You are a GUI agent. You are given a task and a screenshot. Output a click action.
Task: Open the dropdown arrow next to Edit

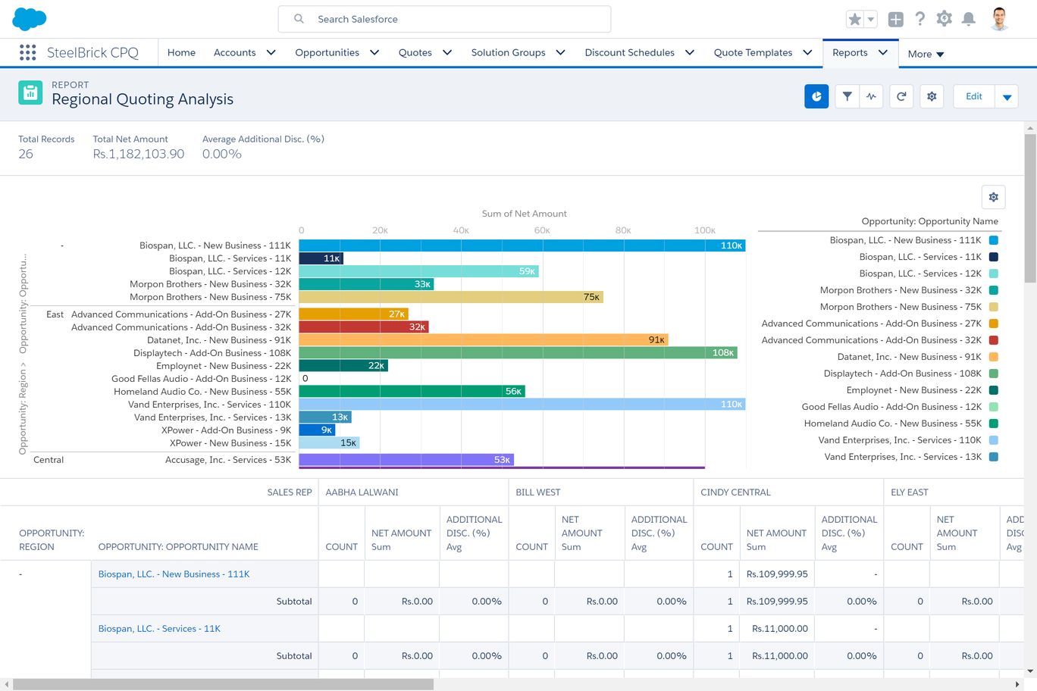click(1007, 97)
